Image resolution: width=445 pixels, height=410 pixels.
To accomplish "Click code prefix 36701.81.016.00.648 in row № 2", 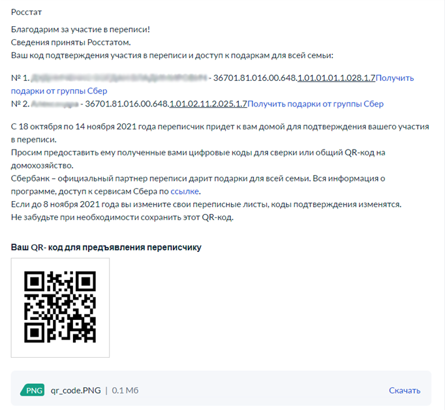I will tap(127, 104).
